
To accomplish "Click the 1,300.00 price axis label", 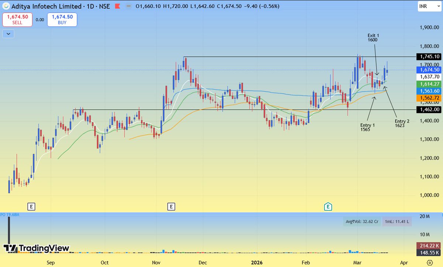I will pyautogui.click(x=430, y=140).
